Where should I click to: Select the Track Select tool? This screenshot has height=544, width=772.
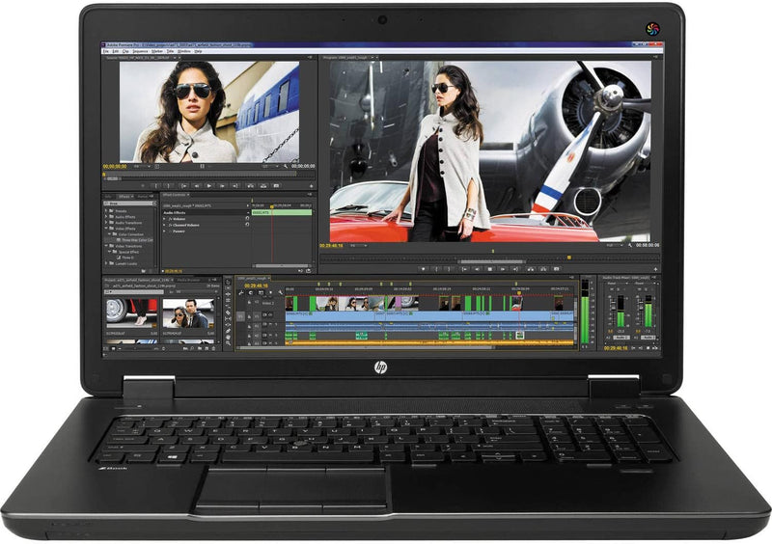pos(228,288)
